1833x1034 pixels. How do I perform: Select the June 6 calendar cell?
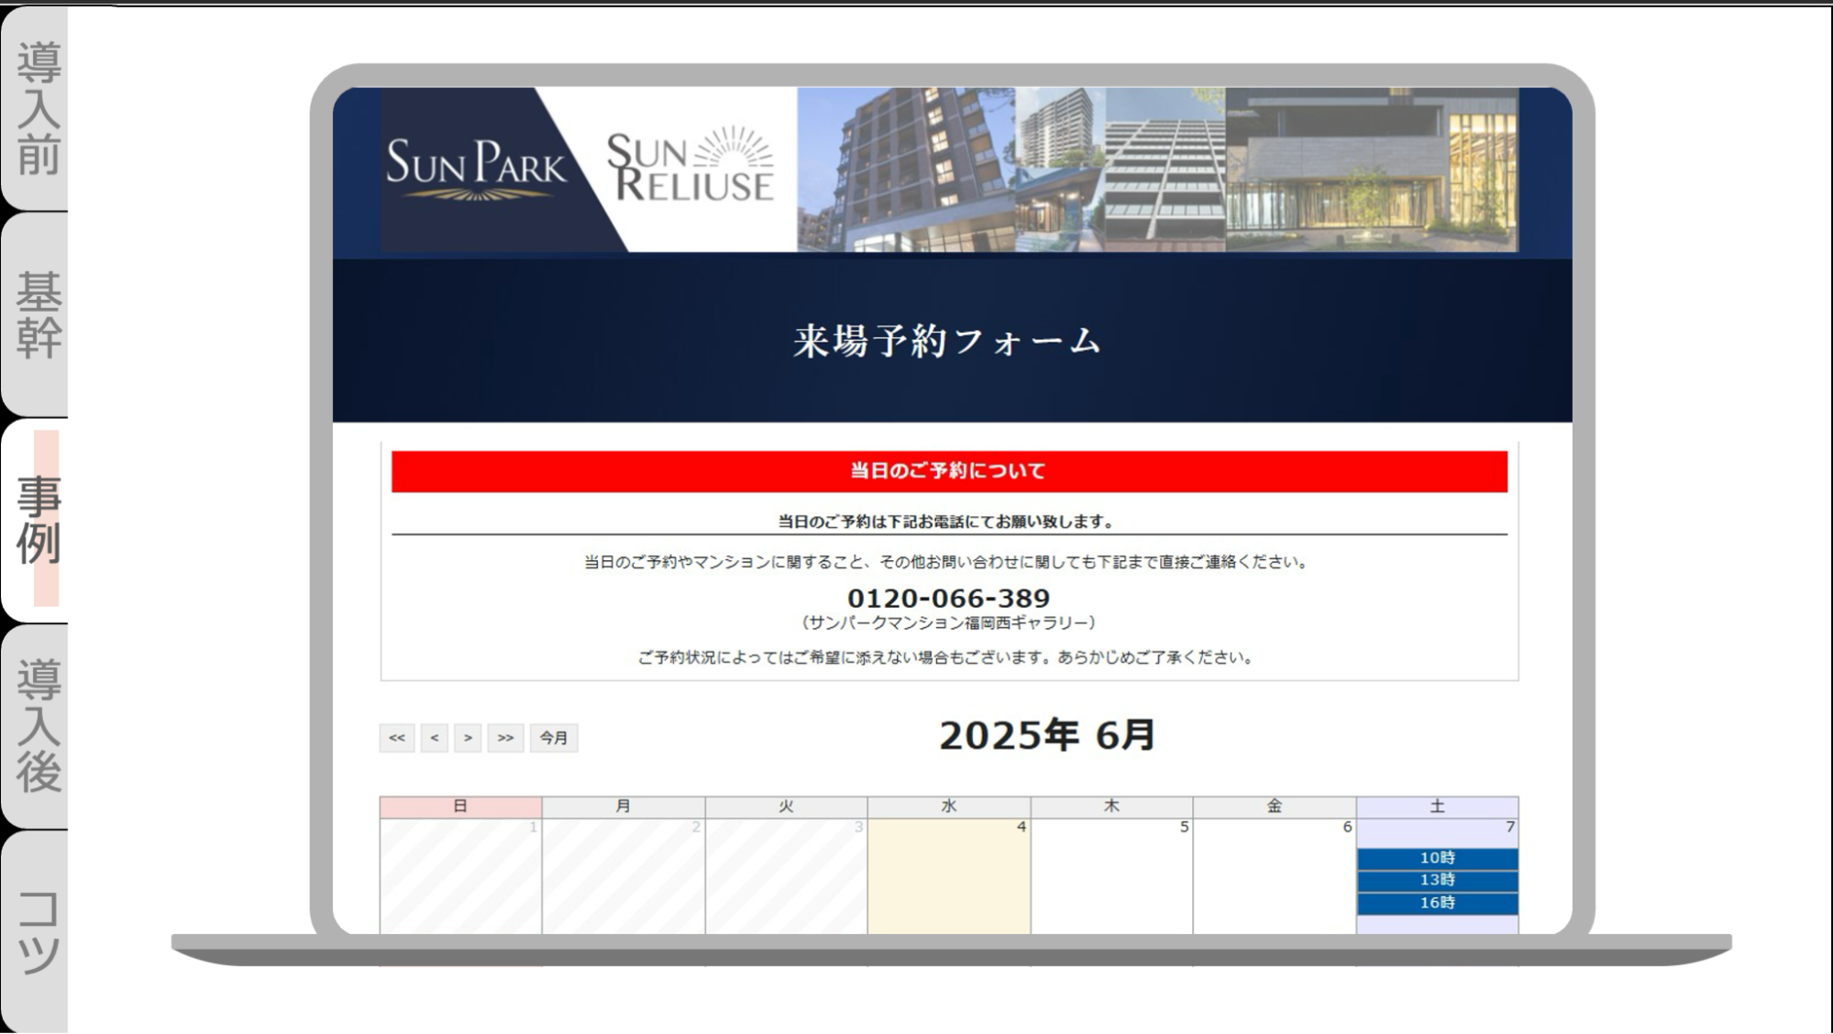point(1275,876)
